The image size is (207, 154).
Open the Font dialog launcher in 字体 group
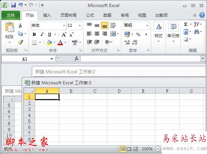coord(80,50)
